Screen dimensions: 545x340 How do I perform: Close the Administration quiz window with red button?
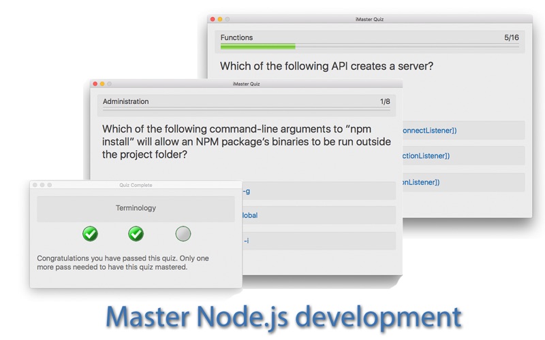click(x=95, y=84)
